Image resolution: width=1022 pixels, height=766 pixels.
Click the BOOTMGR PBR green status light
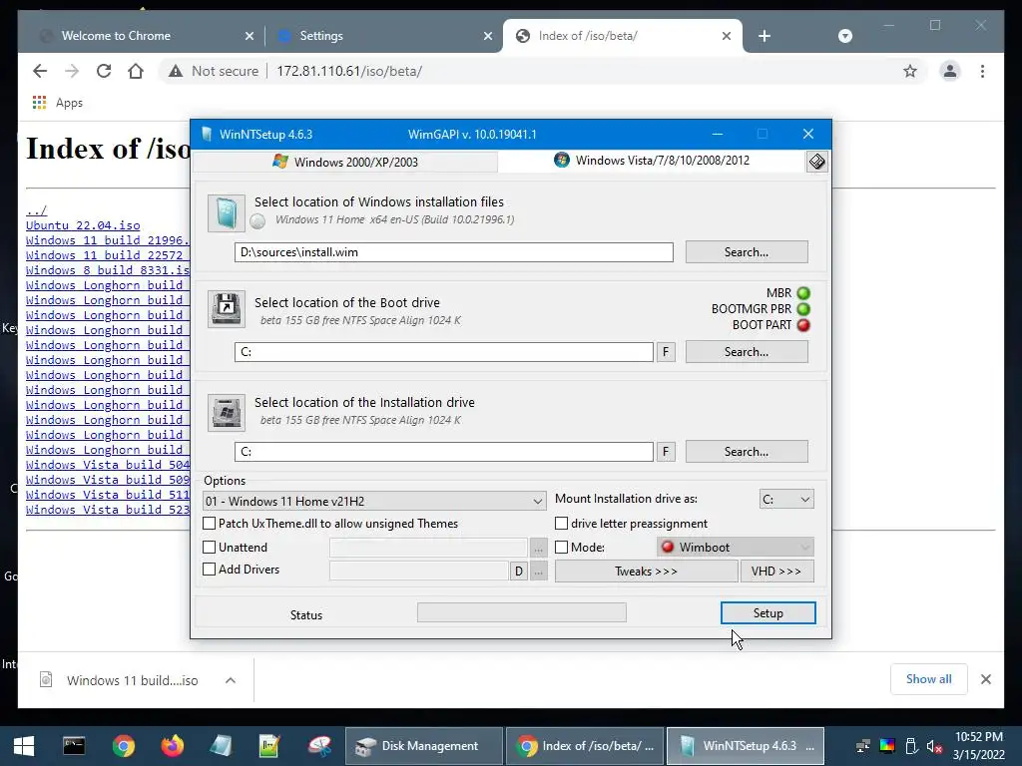click(x=803, y=309)
